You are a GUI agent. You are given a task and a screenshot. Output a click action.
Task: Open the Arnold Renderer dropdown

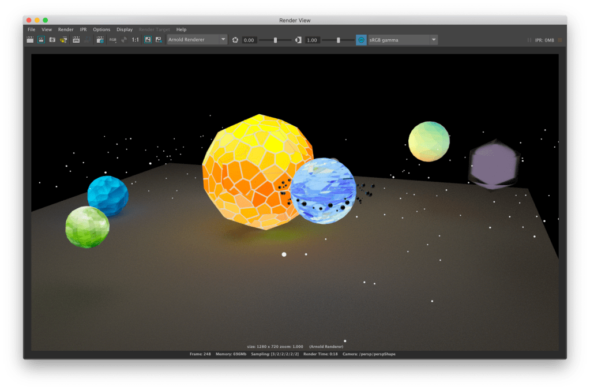197,40
